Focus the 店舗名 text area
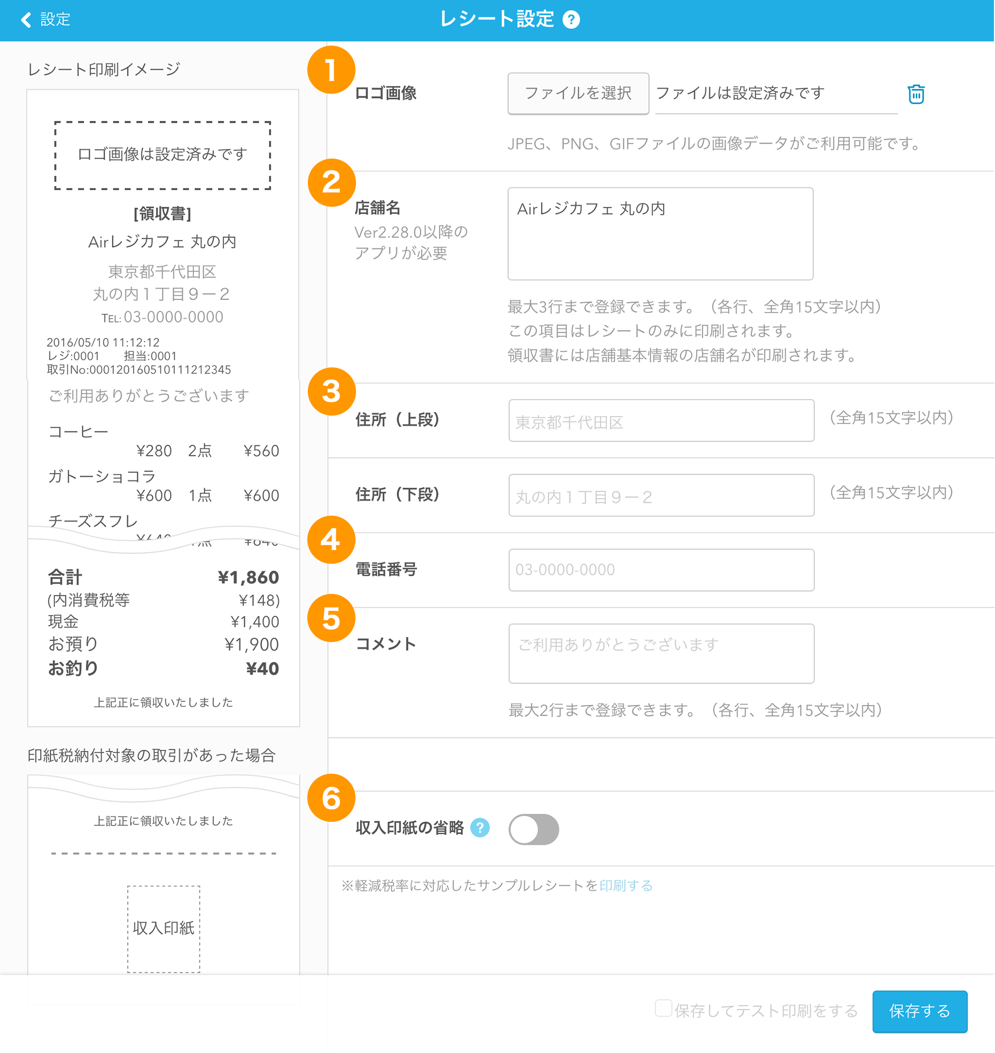This screenshot has width=995, height=1053. tap(660, 233)
